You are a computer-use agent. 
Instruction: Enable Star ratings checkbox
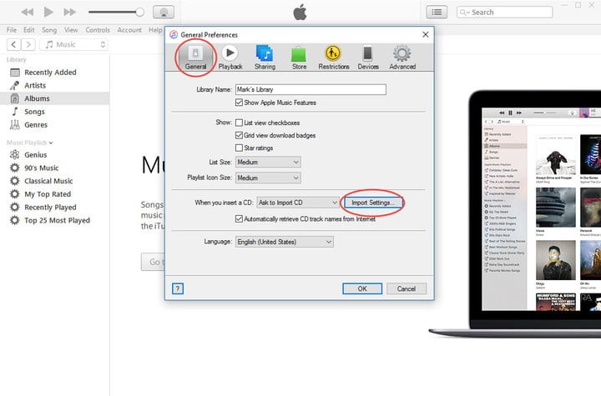pyautogui.click(x=239, y=148)
